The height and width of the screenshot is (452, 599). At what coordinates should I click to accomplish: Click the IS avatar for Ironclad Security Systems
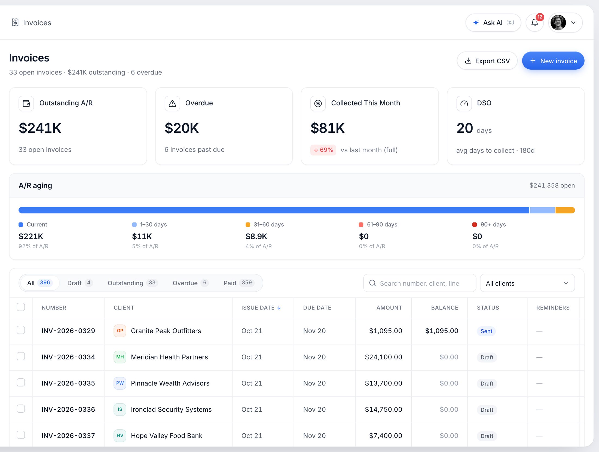point(120,409)
